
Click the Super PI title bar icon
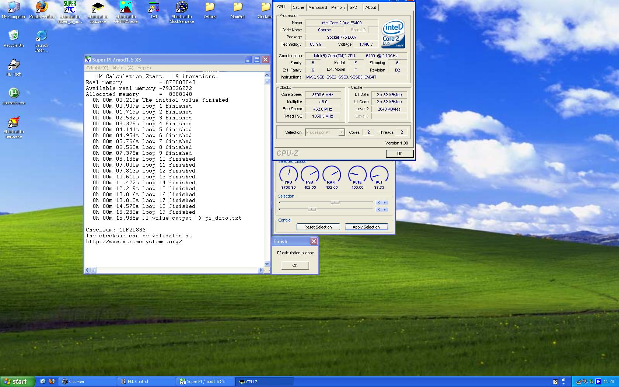(x=88, y=59)
